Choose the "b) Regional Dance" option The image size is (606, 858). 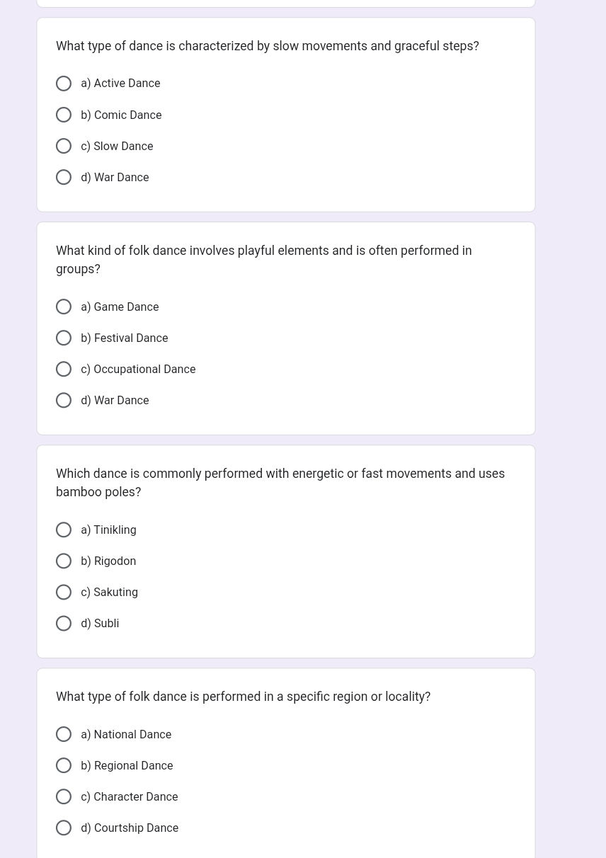(64, 765)
